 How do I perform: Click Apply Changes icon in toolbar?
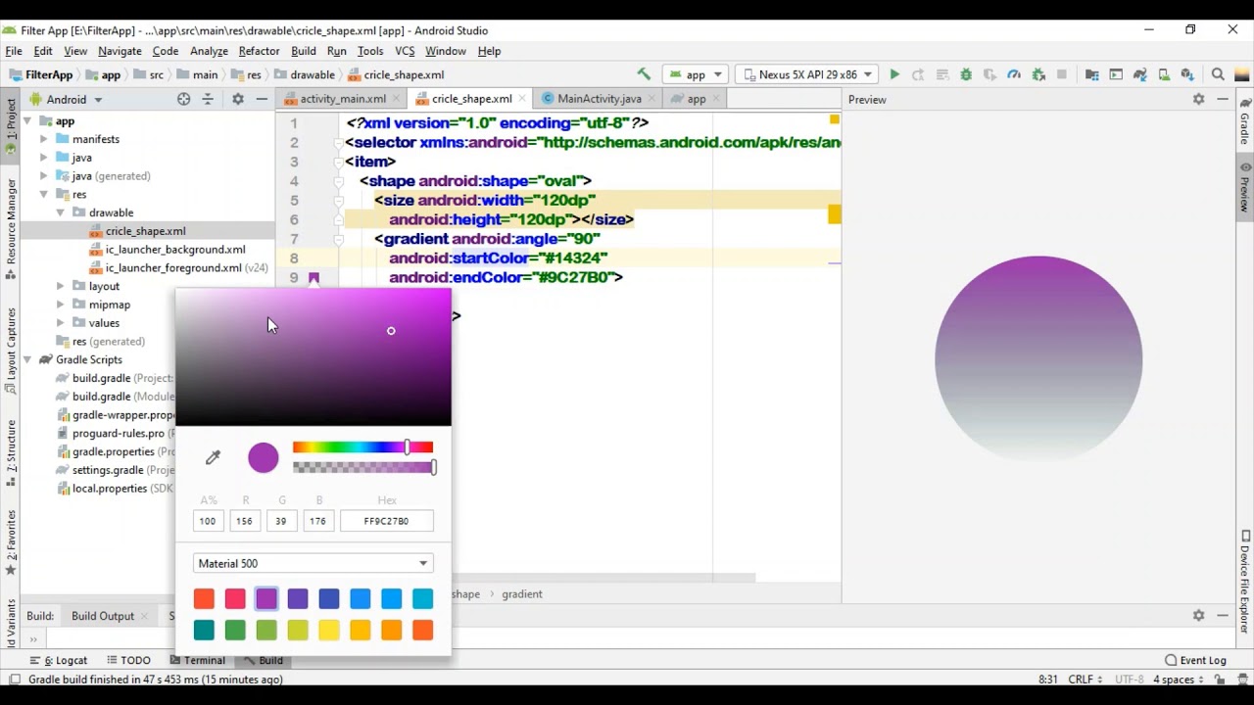pos(918,74)
